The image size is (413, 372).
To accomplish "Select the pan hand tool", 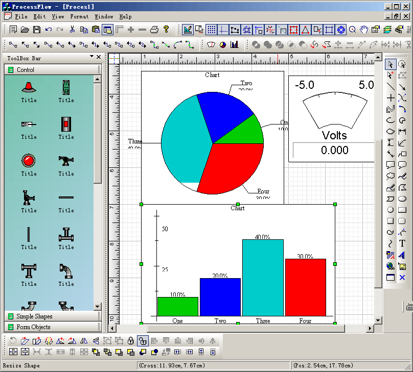I will tap(364, 30).
